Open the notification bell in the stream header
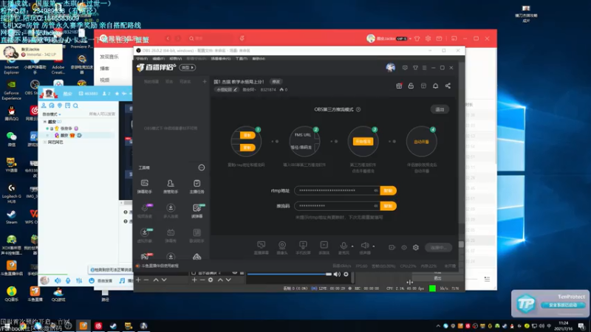This screenshot has height=332, width=591. (435, 86)
